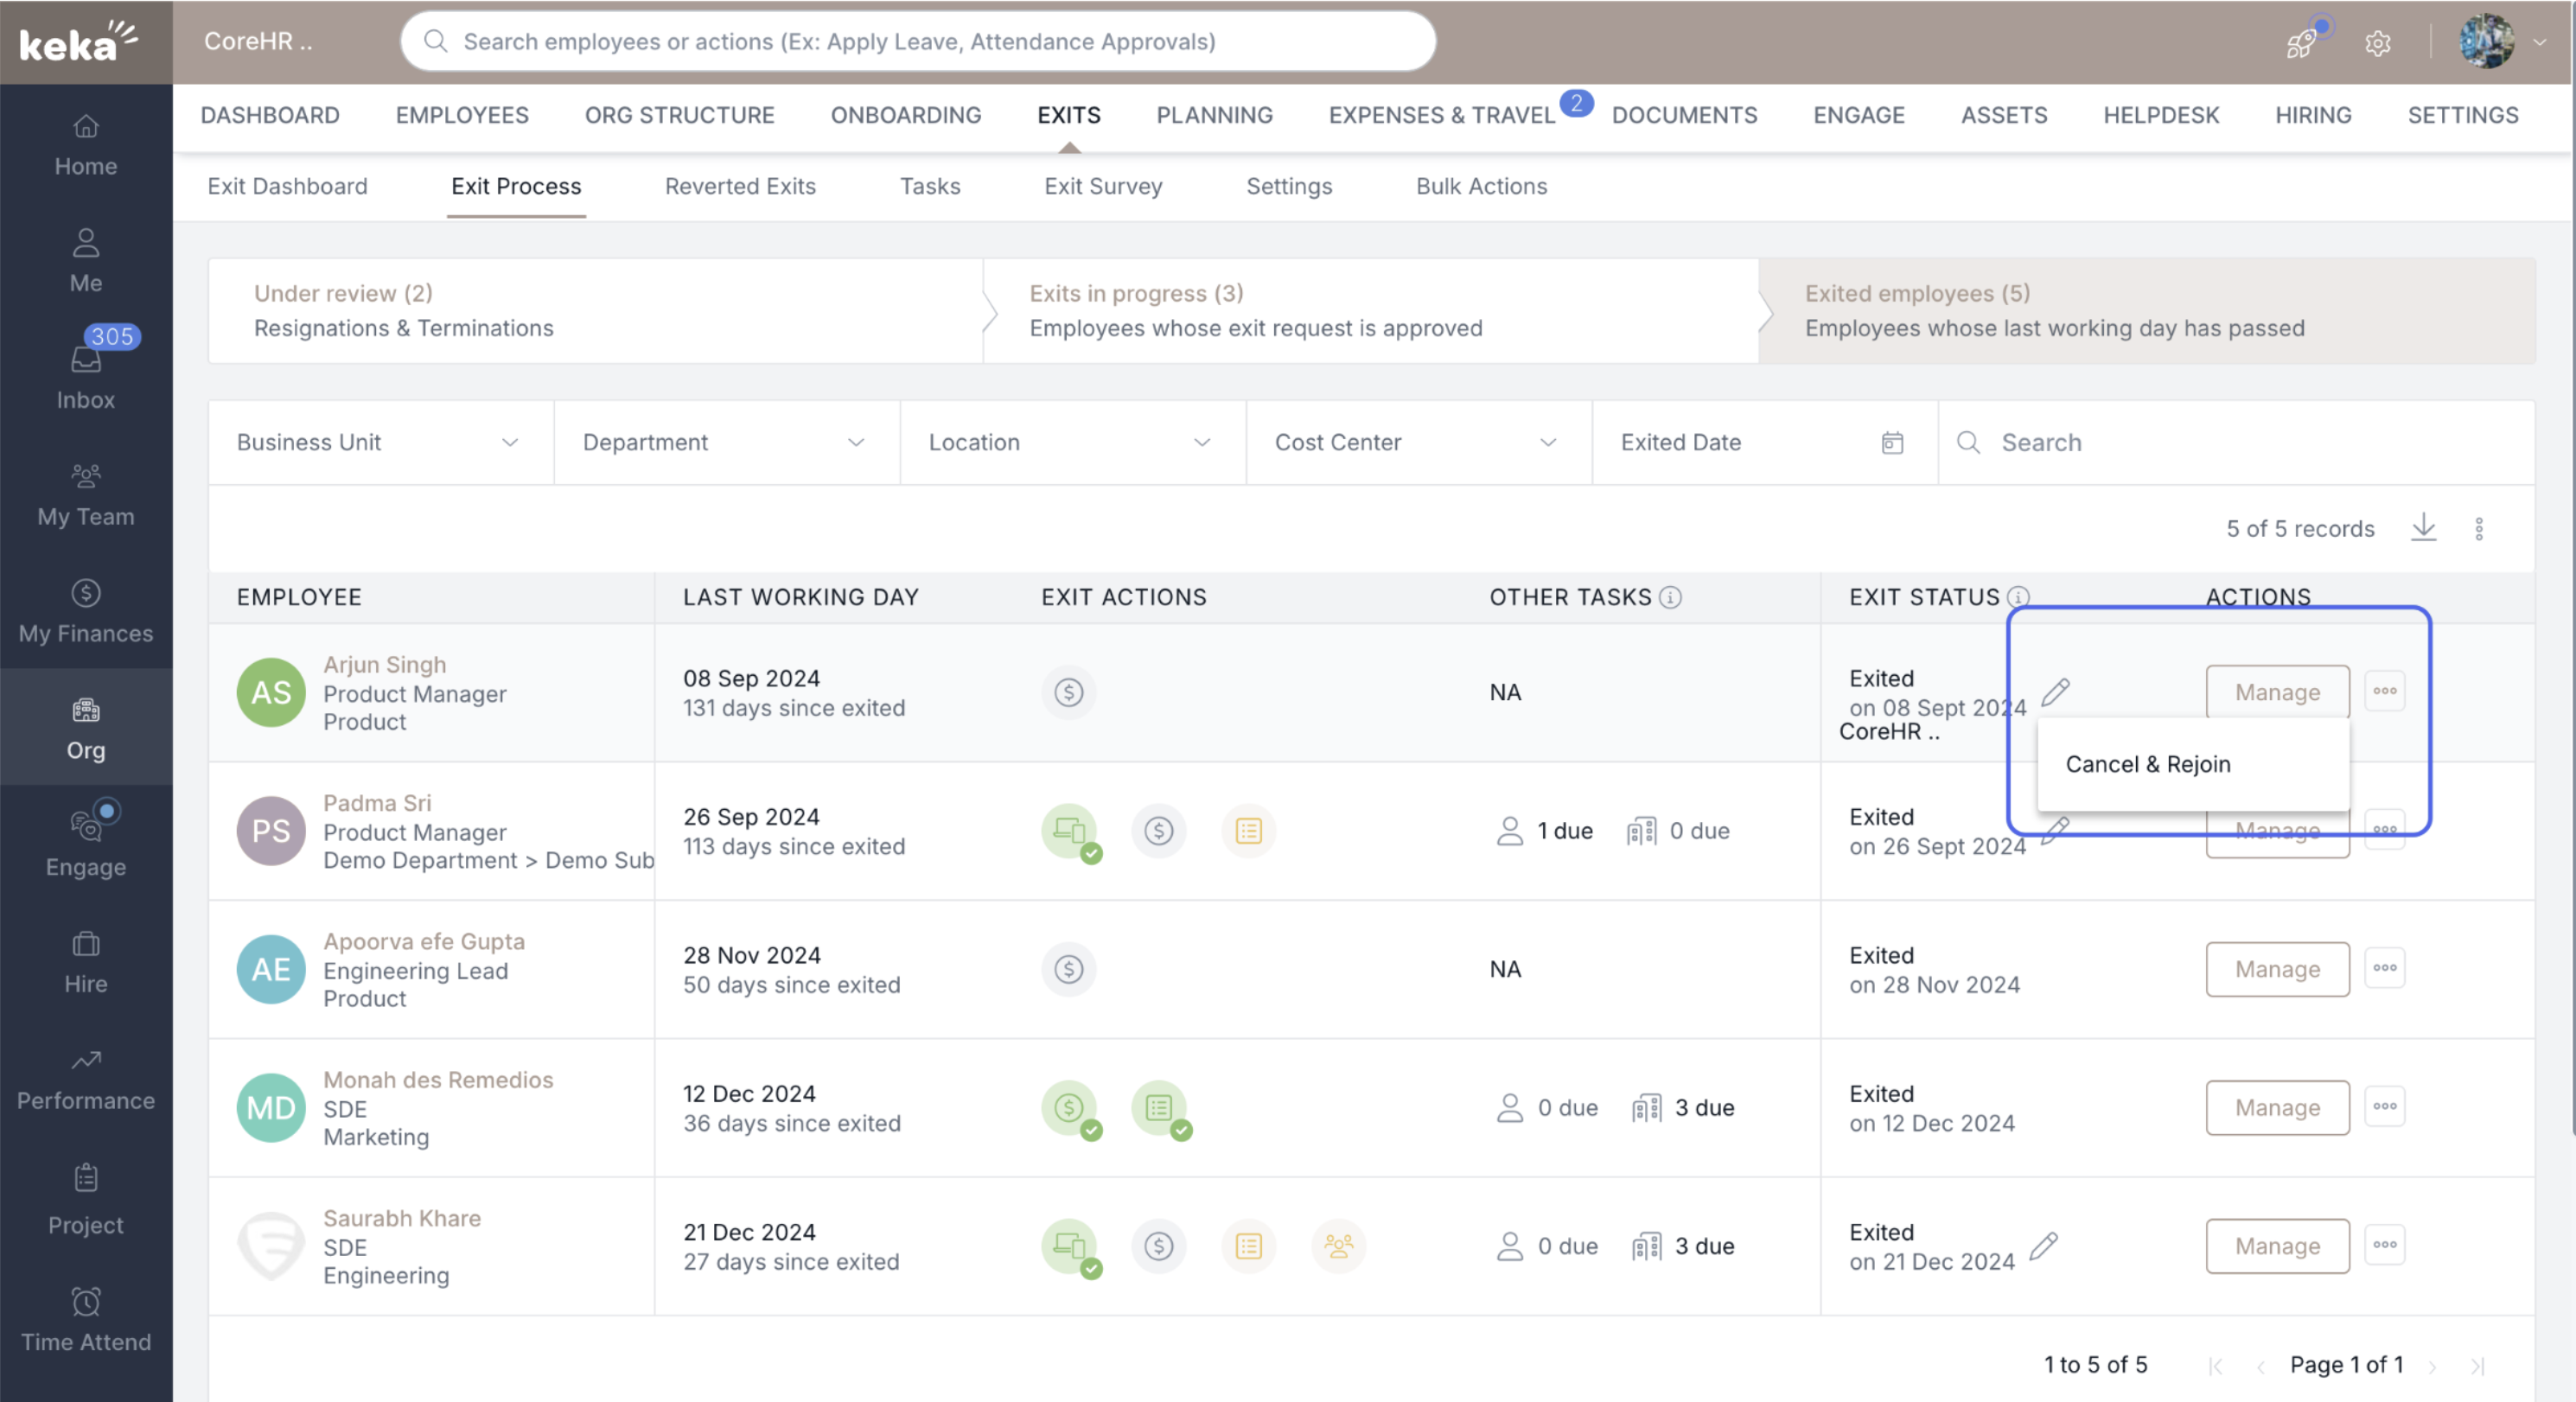2576x1402 pixels.
Task: Open Exited Date calendar picker
Action: pyautogui.click(x=1892, y=442)
